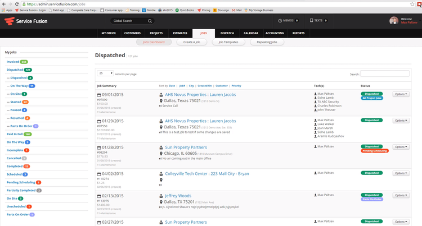The height and width of the screenshot is (226, 422).
Task: Sort jobs by the Priority link
Action: tap(236, 86)
